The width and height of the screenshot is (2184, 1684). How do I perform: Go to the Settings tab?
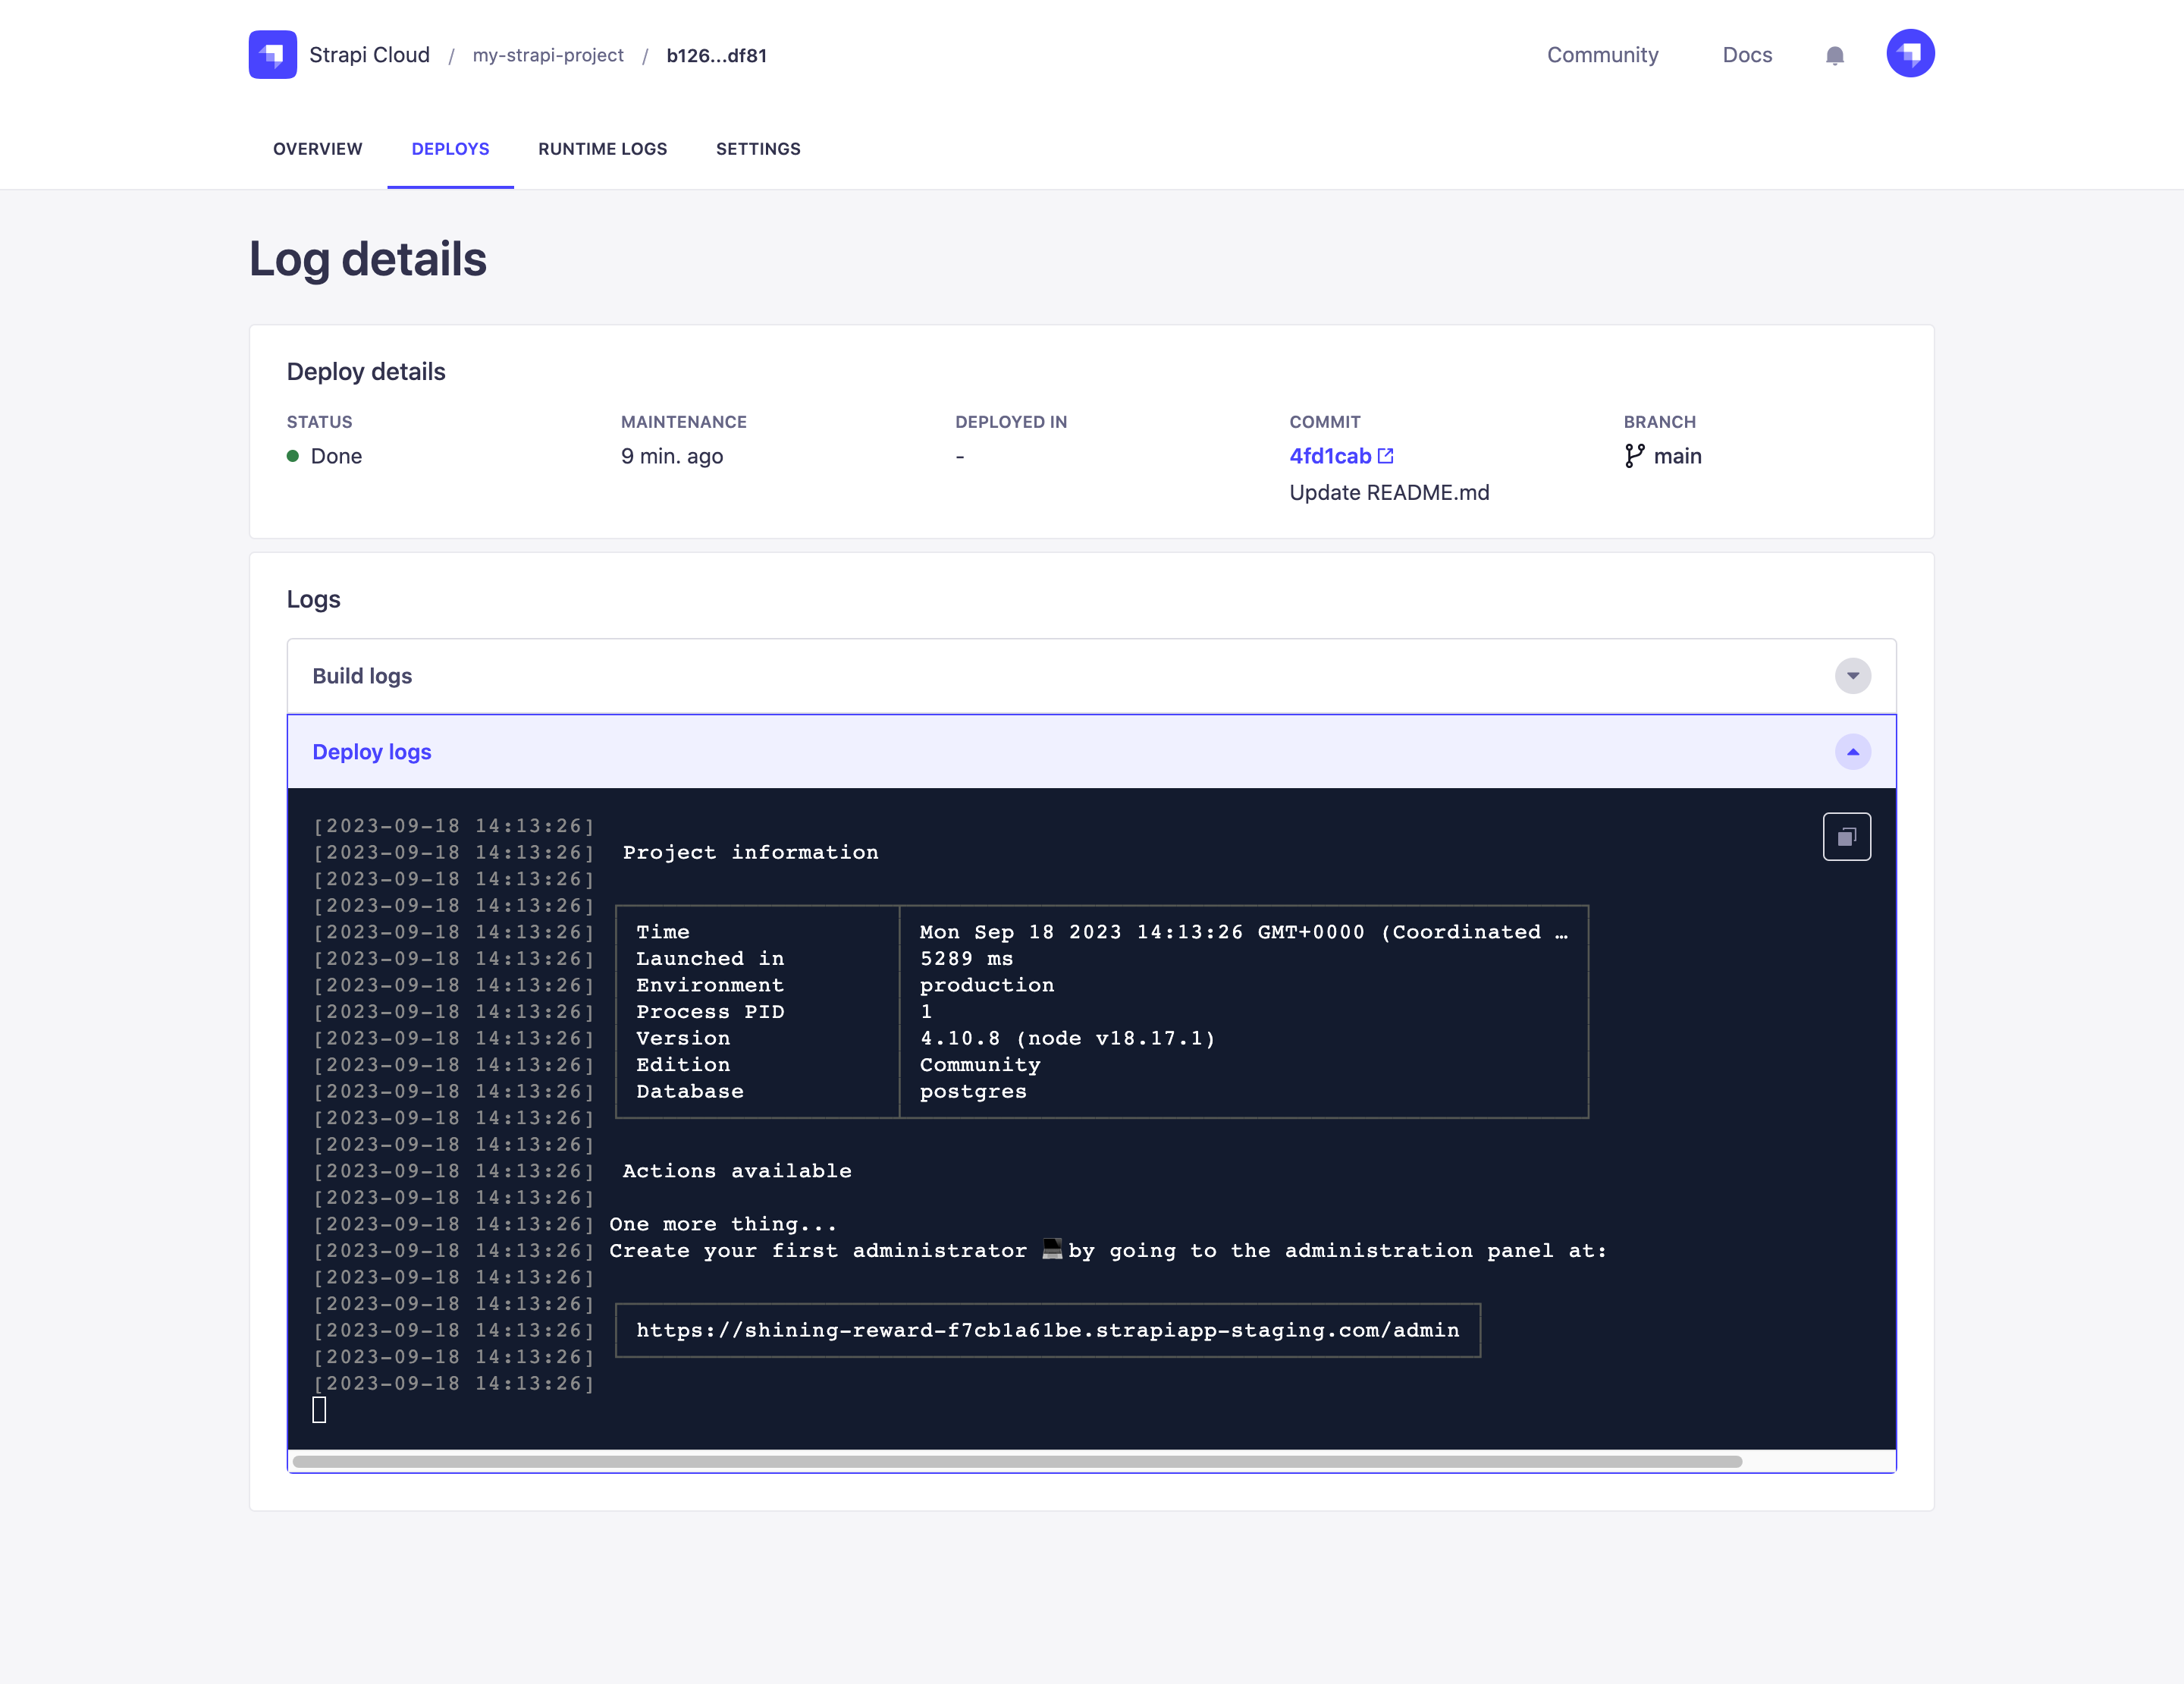tap(758, 149)
